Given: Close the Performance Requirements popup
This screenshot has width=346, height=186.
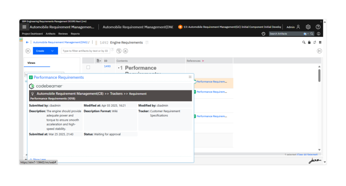Looking at the screenshot, I should (190, 77).
